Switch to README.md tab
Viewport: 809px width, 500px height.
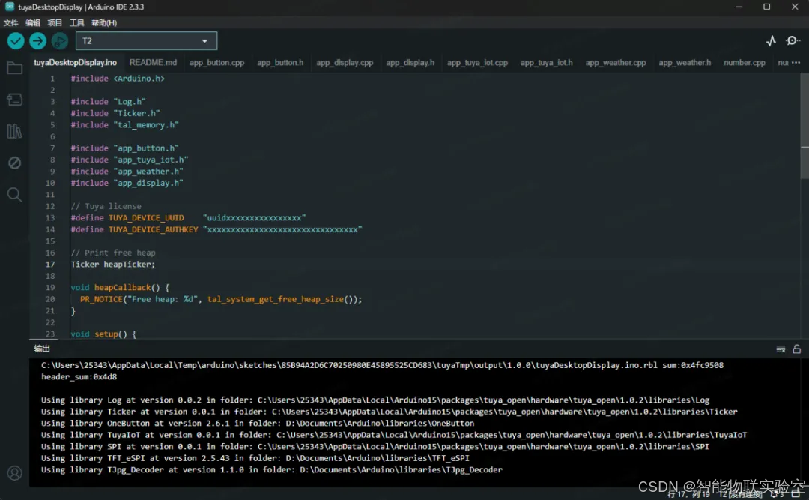[153, 62]
